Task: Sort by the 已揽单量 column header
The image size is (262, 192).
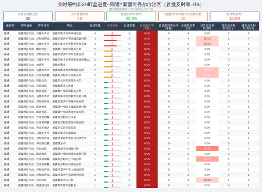Action: tap(129, 26)
